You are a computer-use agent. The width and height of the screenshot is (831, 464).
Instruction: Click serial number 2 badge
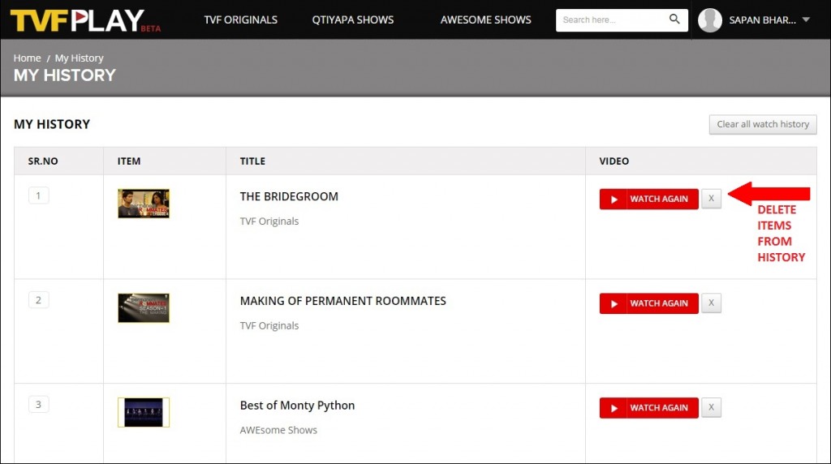point(38,300)
